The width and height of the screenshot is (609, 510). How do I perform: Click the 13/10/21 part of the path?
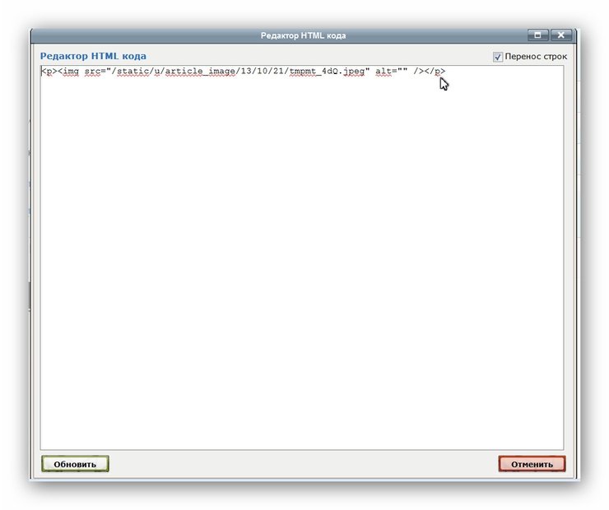pyautogui.click(x=262, y=72)
